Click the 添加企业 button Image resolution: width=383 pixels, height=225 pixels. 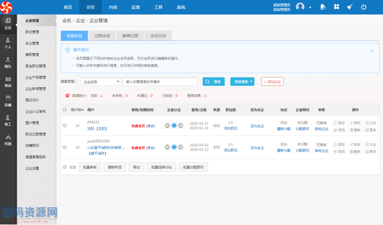point(272,82)
